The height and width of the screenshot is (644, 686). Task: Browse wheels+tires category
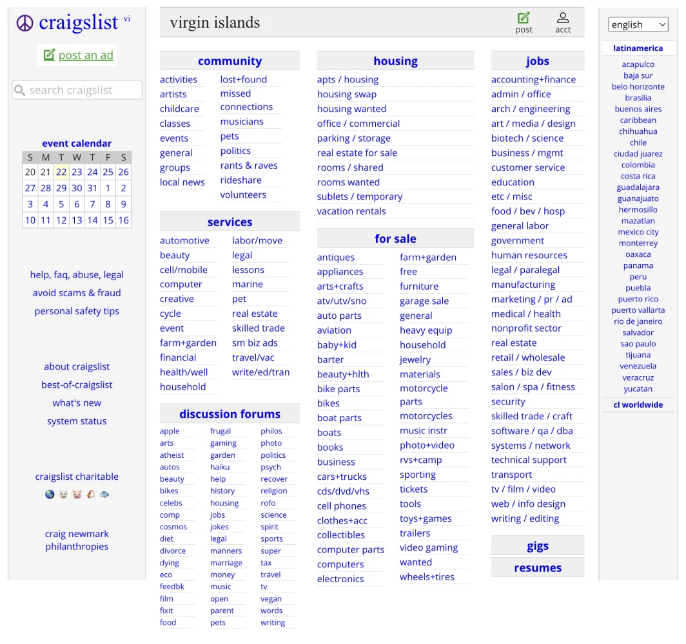pos(427,577)
